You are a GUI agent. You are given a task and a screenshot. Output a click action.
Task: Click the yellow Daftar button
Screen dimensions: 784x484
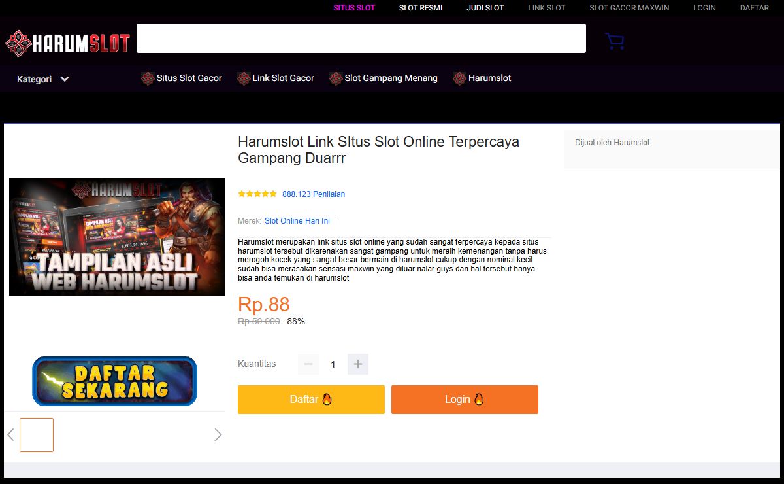pos(311,400)
